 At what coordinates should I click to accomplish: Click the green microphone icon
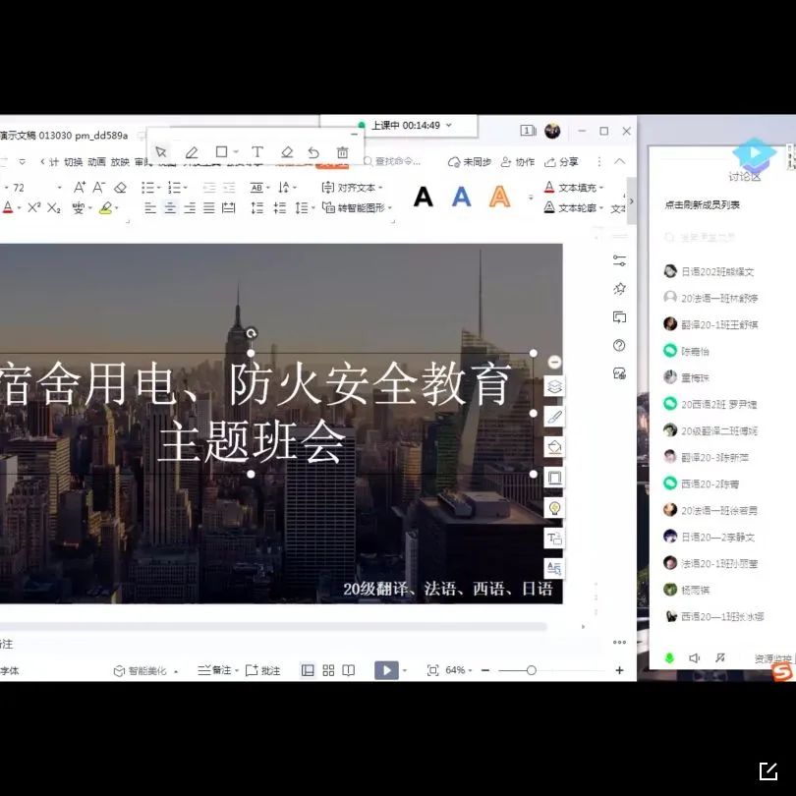pos(669,657)
